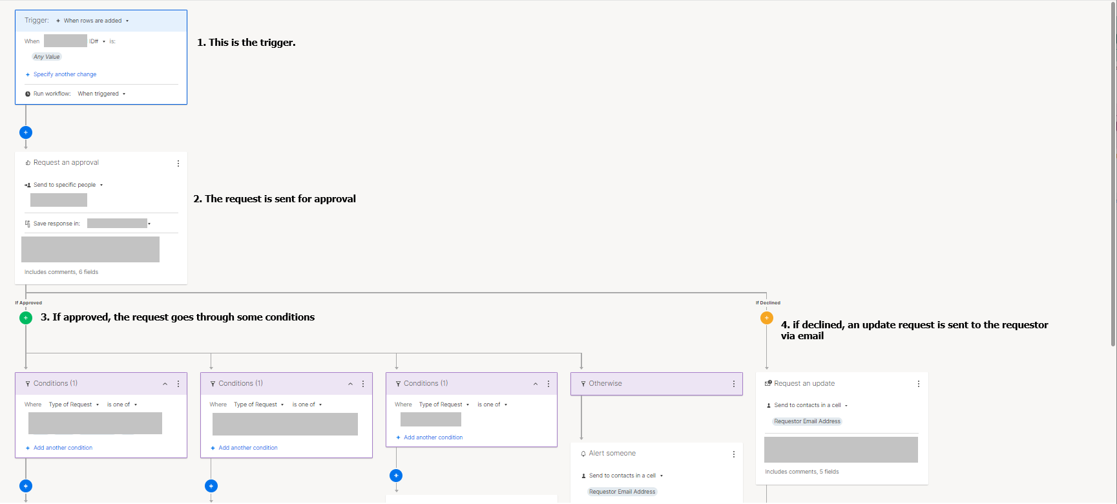1117x504 pixels.
Task: Click 'Includes comments, 6 fields' text
Action: 61,272
